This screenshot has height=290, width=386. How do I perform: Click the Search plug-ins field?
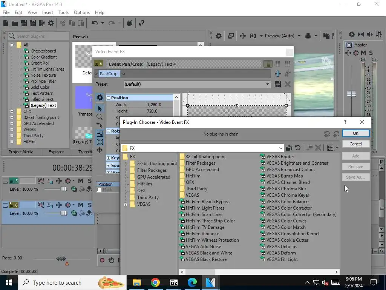[38, 36]
